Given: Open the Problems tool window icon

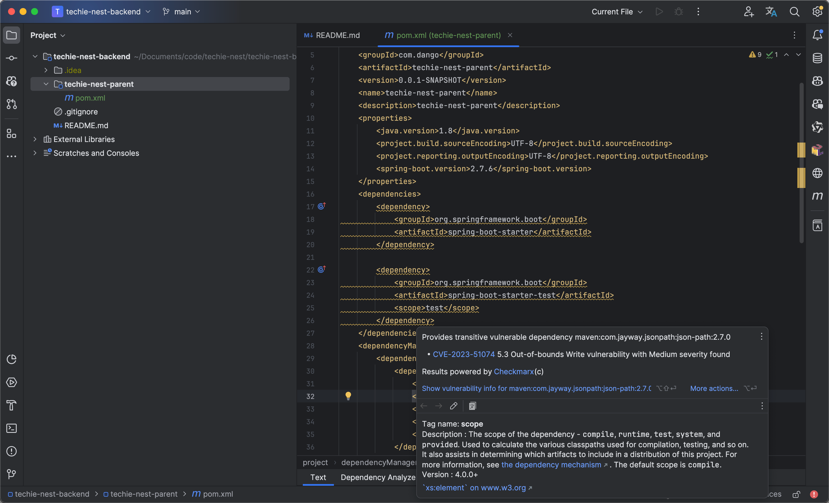Looking at the screenshot, I should point(12,451).
